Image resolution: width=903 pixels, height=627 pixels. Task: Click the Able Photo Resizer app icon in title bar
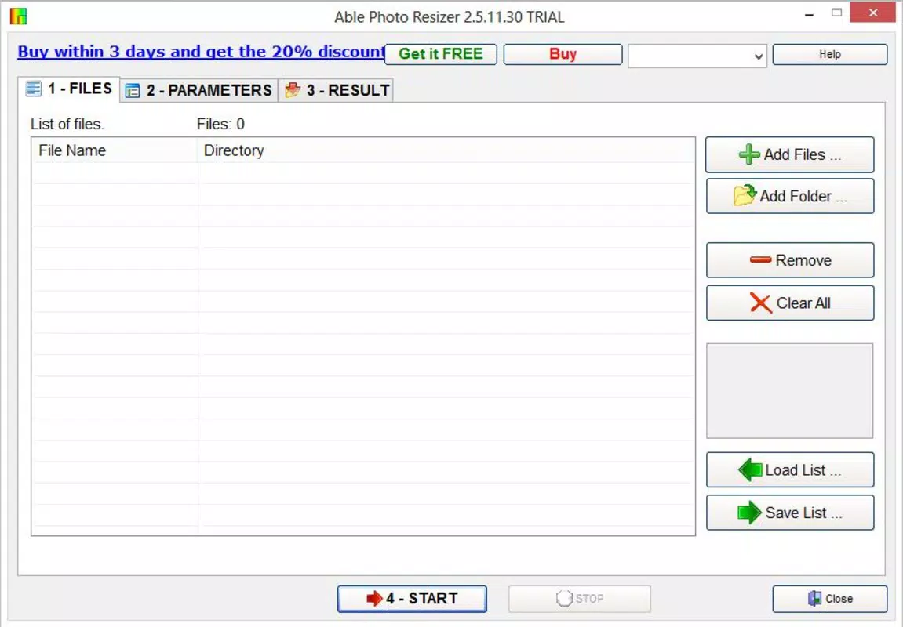[x=18, y=16]
